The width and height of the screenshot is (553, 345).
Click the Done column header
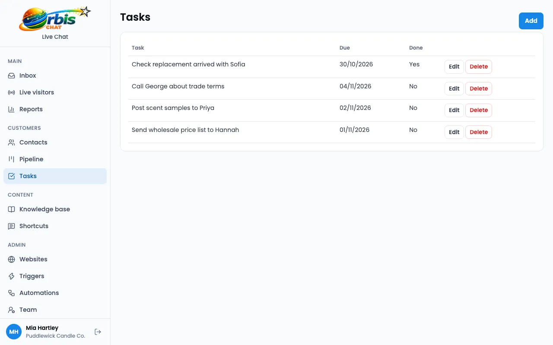tap(416, 48)
